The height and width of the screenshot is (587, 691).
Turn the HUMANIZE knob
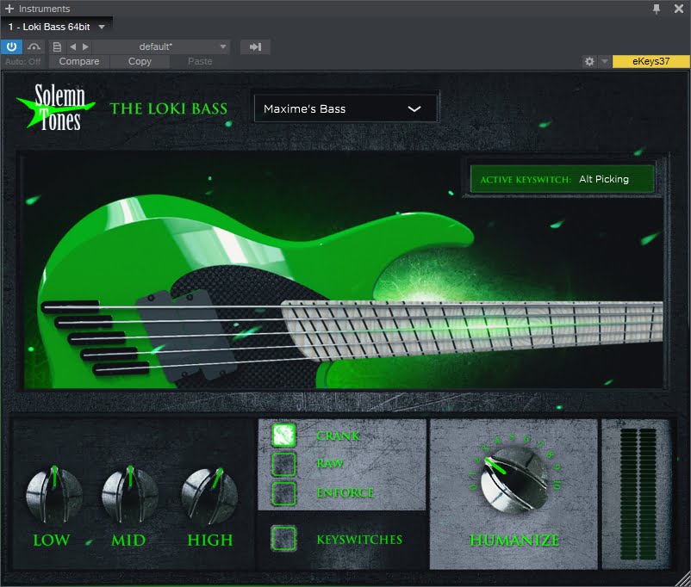(x=514, y=481)
